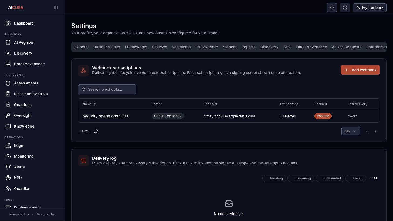Switch to the Business Units tab
The height and width of the screenshot is (221, 393).
(x=107, y=47)
